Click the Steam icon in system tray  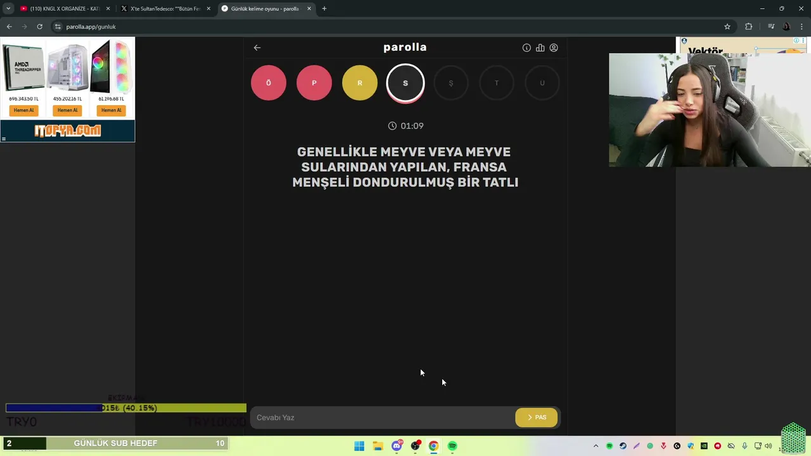point(623,446)
